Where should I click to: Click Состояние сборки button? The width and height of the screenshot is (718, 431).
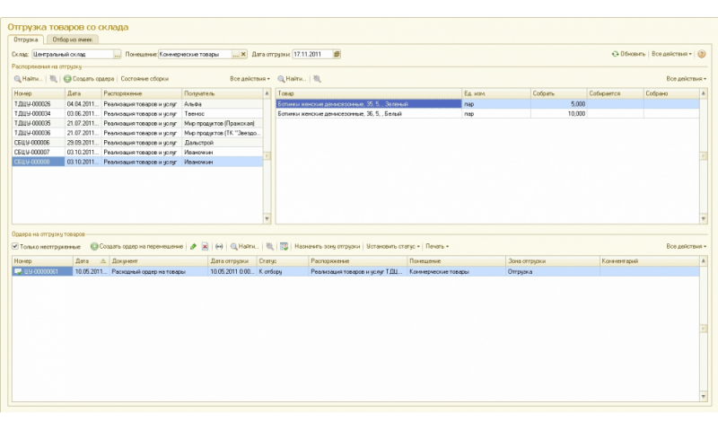(x=144, y=79)
